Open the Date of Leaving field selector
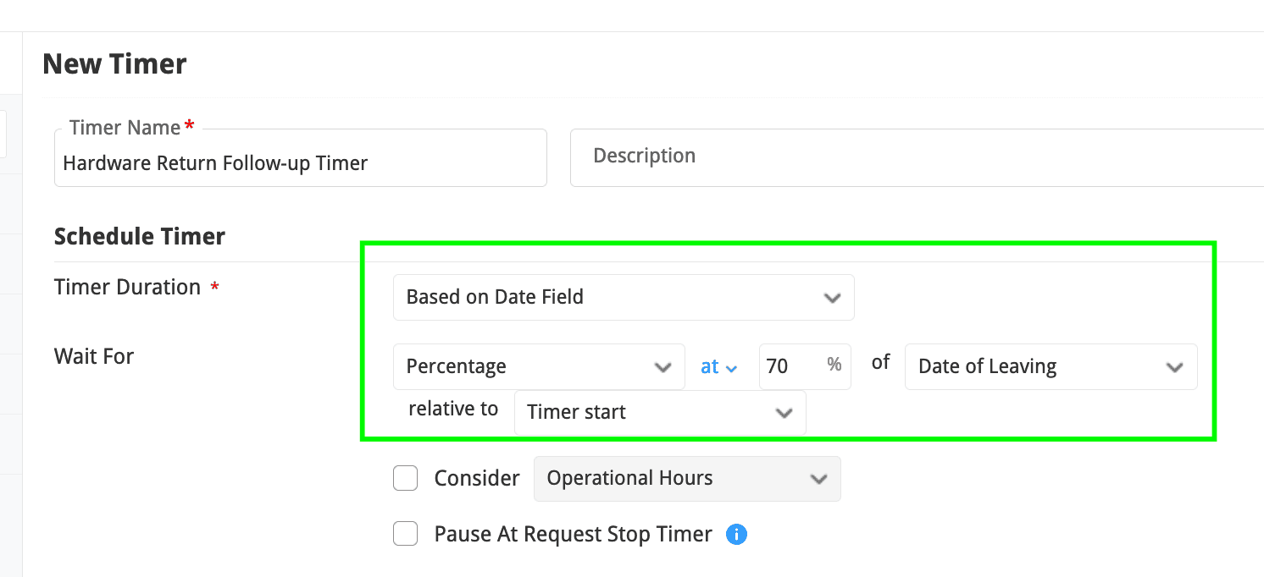The width and height of the screenshot is (1264, 577). pos(1034,367)
